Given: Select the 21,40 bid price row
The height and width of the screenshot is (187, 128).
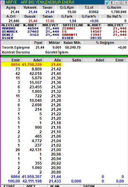Looking at the screenshot, I should 31,74.
